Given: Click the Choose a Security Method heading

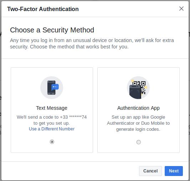Looking at the screenshot, I should [52, 30].
